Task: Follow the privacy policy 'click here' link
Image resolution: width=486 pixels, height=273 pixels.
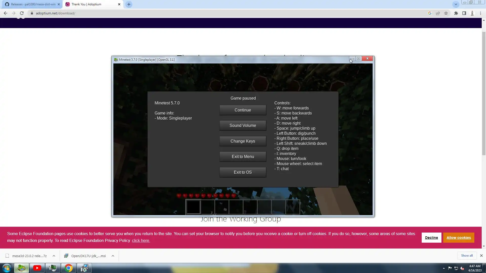Action: pyautogui.click(x=141, y=241)
